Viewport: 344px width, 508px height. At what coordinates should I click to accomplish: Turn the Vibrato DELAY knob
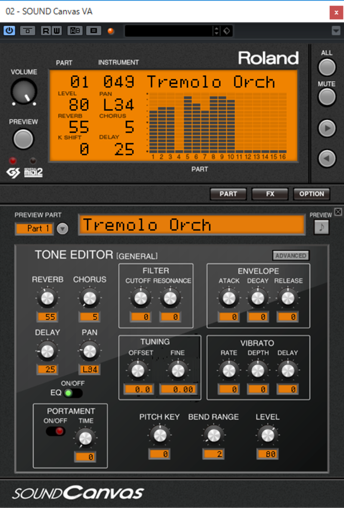pyautogui.click(x=288, y=371)
